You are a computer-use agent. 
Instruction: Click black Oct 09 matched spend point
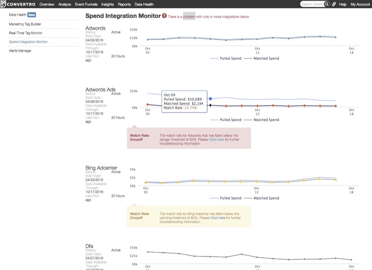[210, 105]
